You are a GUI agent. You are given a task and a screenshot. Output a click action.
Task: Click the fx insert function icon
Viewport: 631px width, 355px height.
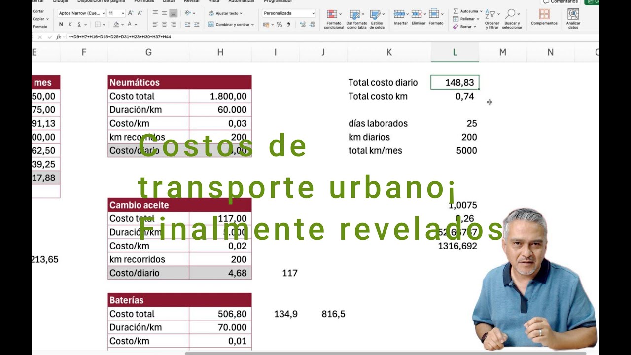point(59,37)
